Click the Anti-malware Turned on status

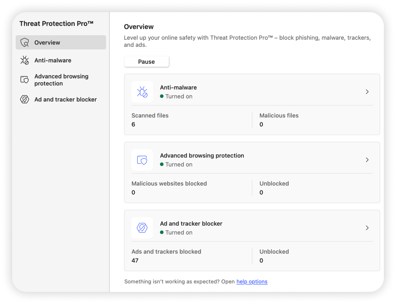(178, 96)
